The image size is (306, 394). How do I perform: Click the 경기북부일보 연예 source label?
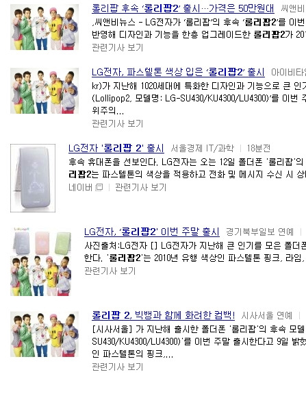point(260,232)
